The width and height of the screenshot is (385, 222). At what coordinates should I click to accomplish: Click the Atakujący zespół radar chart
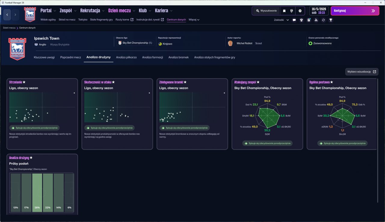(267, 116)
